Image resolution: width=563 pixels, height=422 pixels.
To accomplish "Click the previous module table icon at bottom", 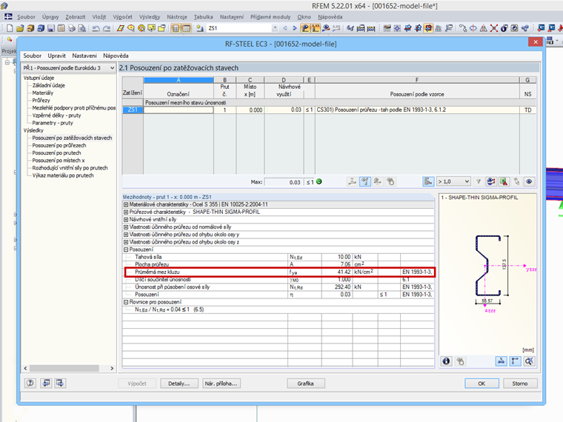I will pos(46,384).
